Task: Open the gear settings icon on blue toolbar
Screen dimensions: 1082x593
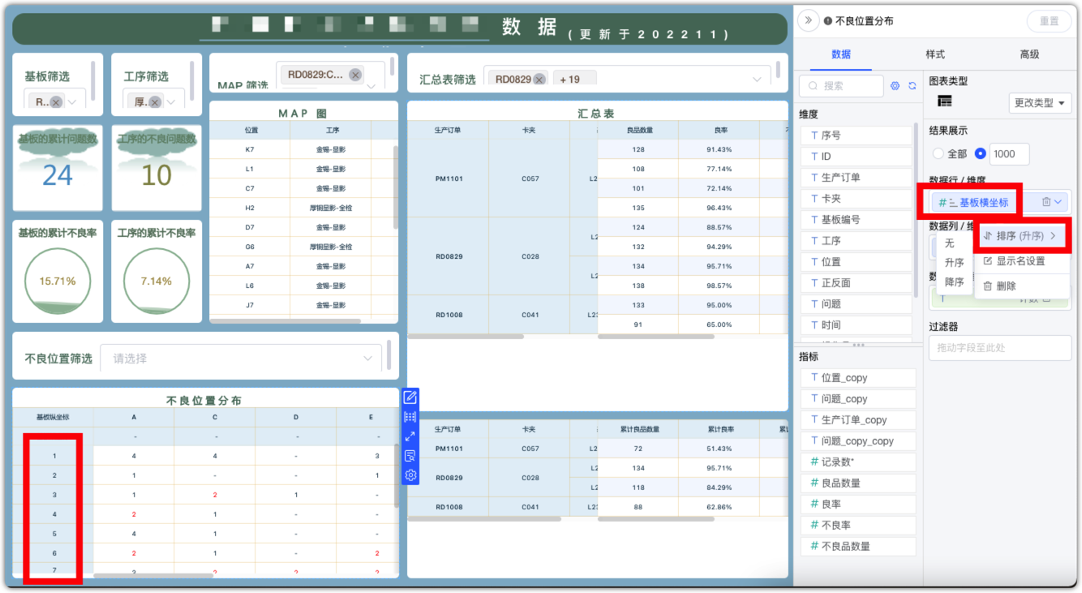Action: tap(410, 475)
